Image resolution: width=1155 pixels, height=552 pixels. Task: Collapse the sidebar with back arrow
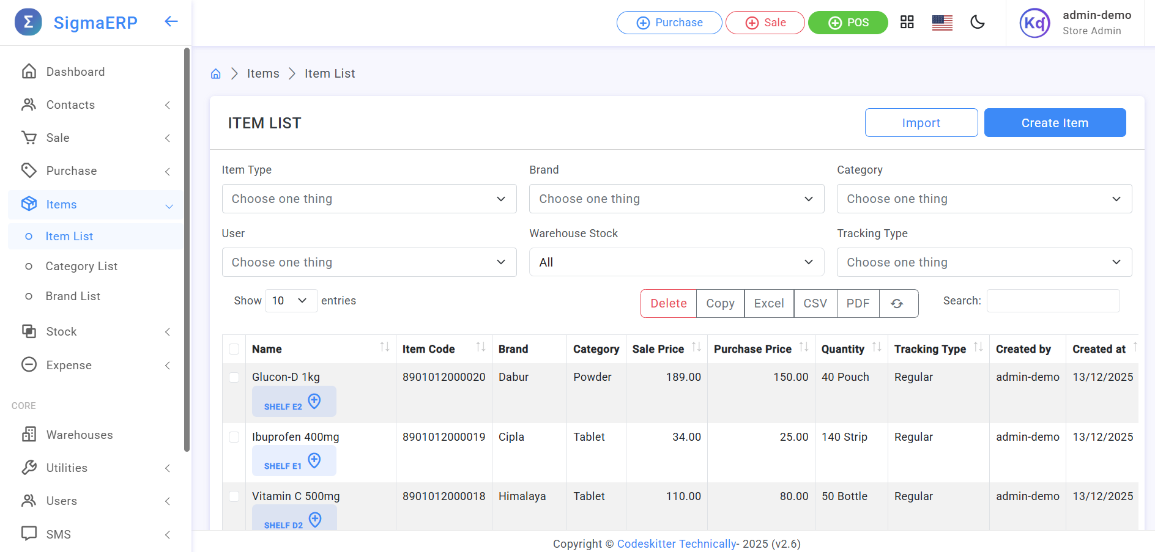[x=171, y=21]
